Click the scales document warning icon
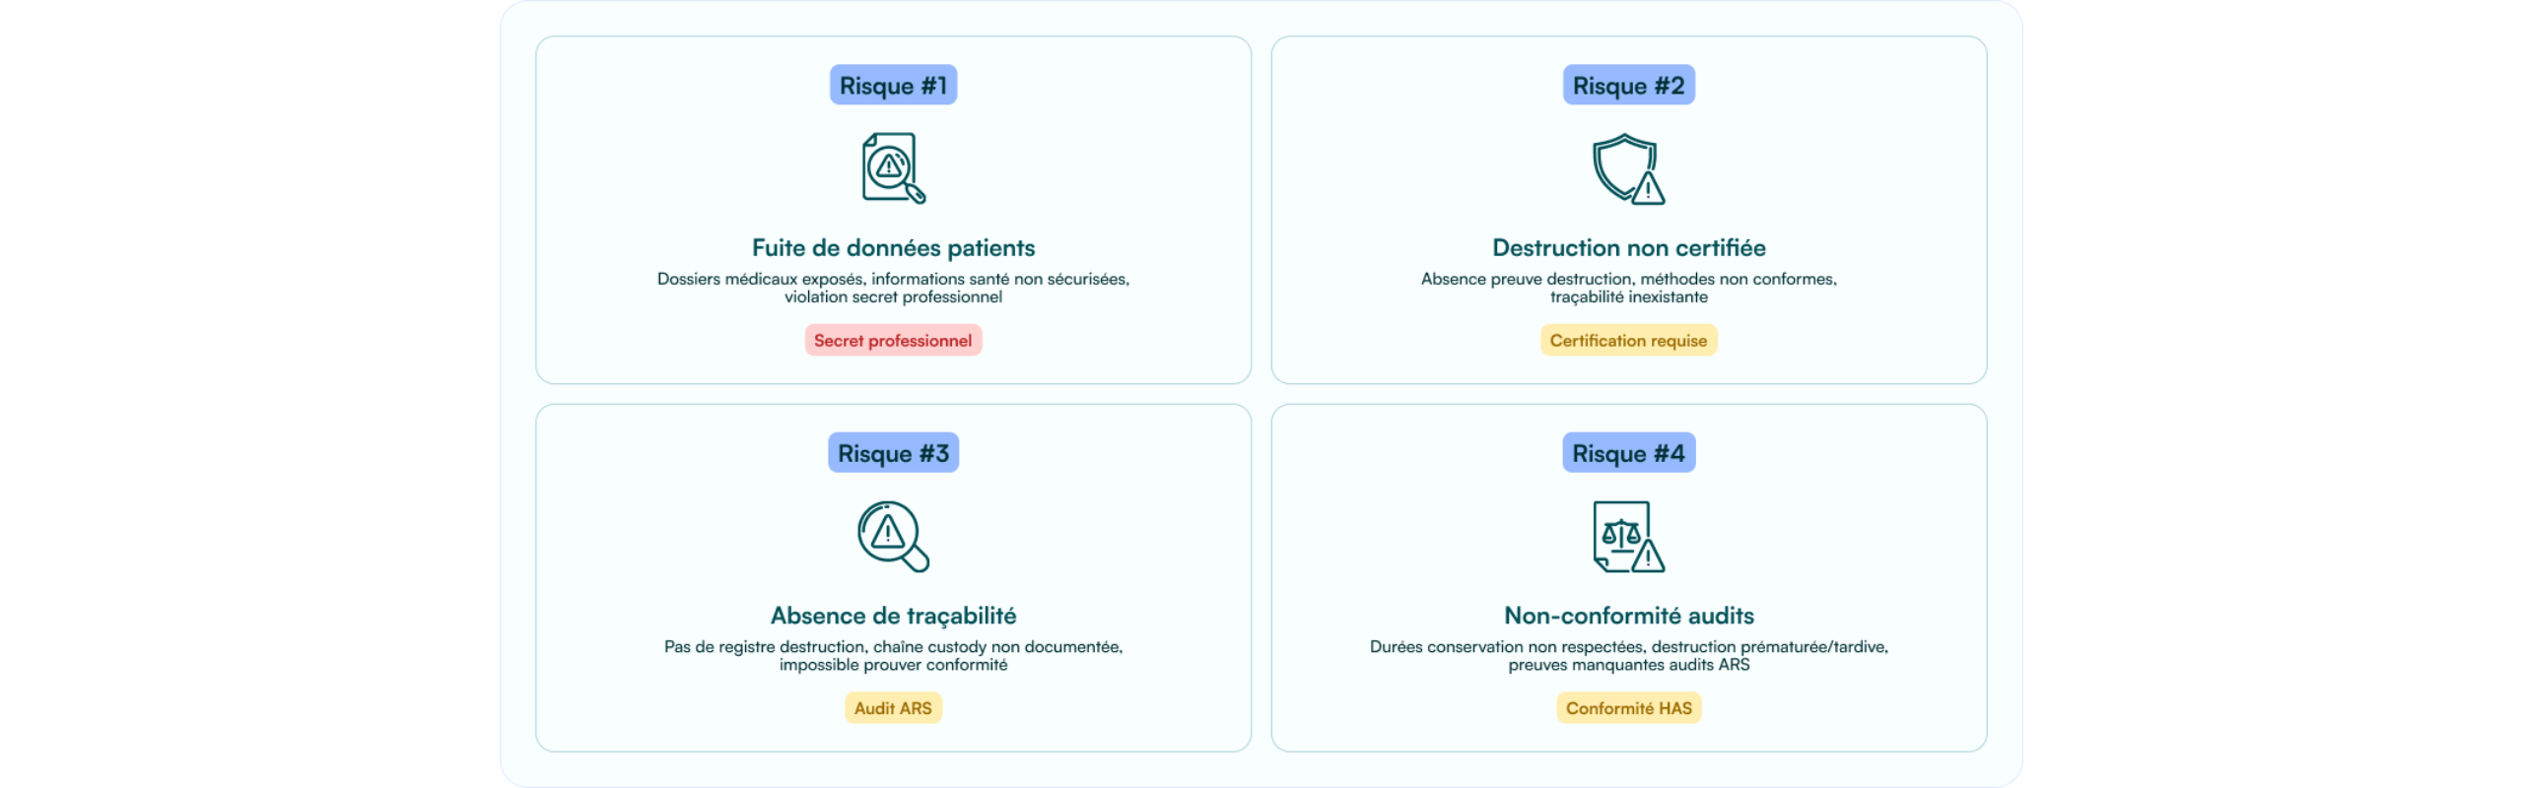The image size is (2523, 788). click(1628, 537)
